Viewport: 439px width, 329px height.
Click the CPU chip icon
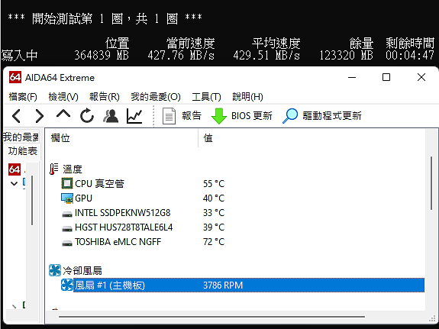point(67,183)
